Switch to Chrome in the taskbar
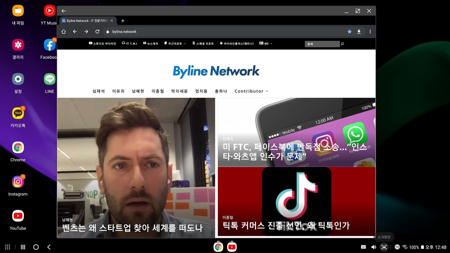 [x=218, y=247]
